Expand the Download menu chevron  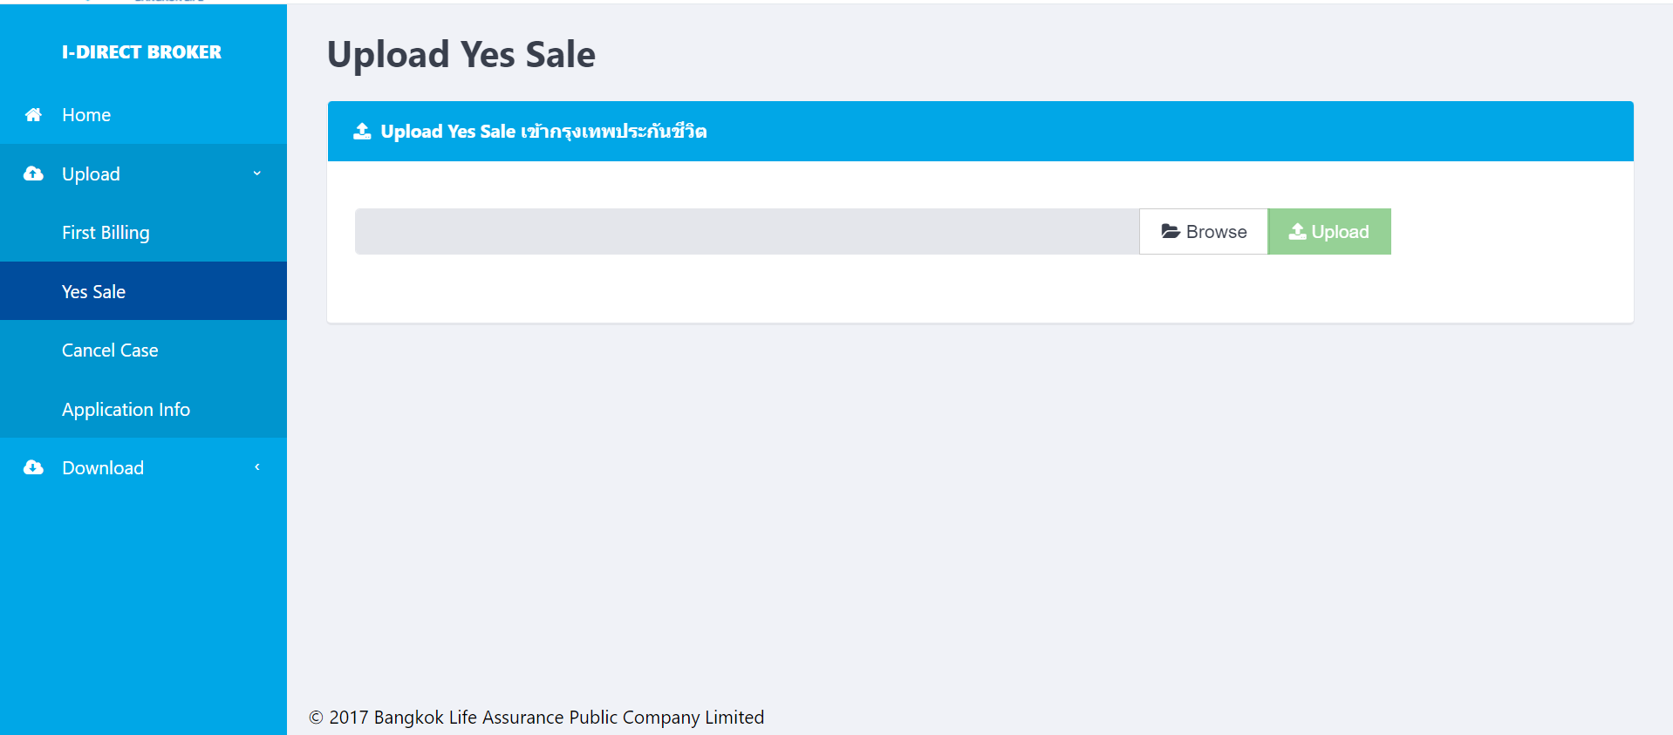[257, 467]
